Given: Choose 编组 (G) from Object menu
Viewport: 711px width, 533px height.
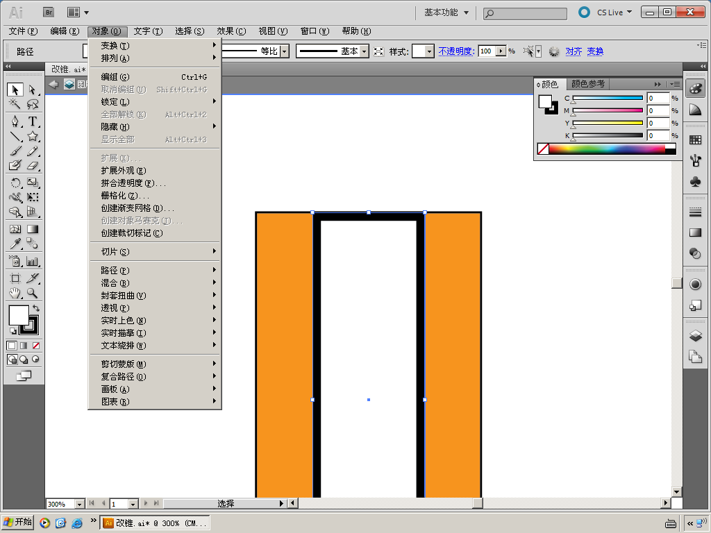Looking at the screenshot, I should click(155, 77).
